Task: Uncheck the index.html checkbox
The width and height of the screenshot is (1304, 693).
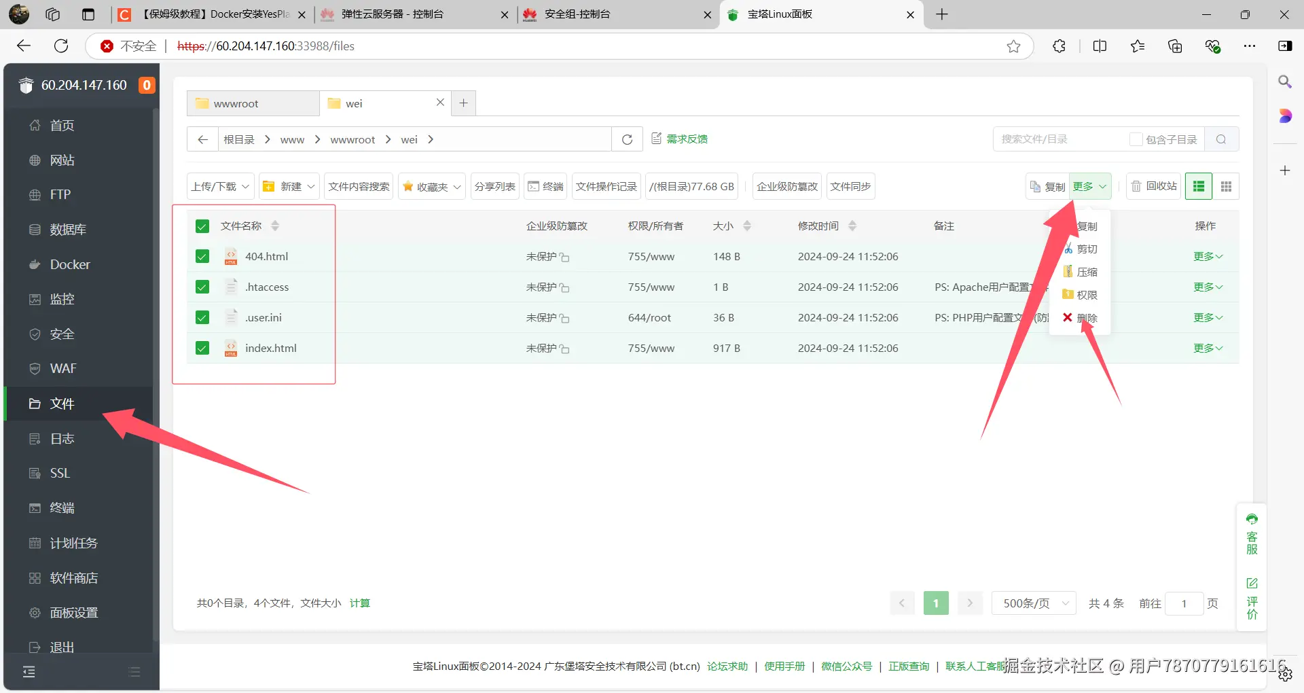Action: pos(202,348)
